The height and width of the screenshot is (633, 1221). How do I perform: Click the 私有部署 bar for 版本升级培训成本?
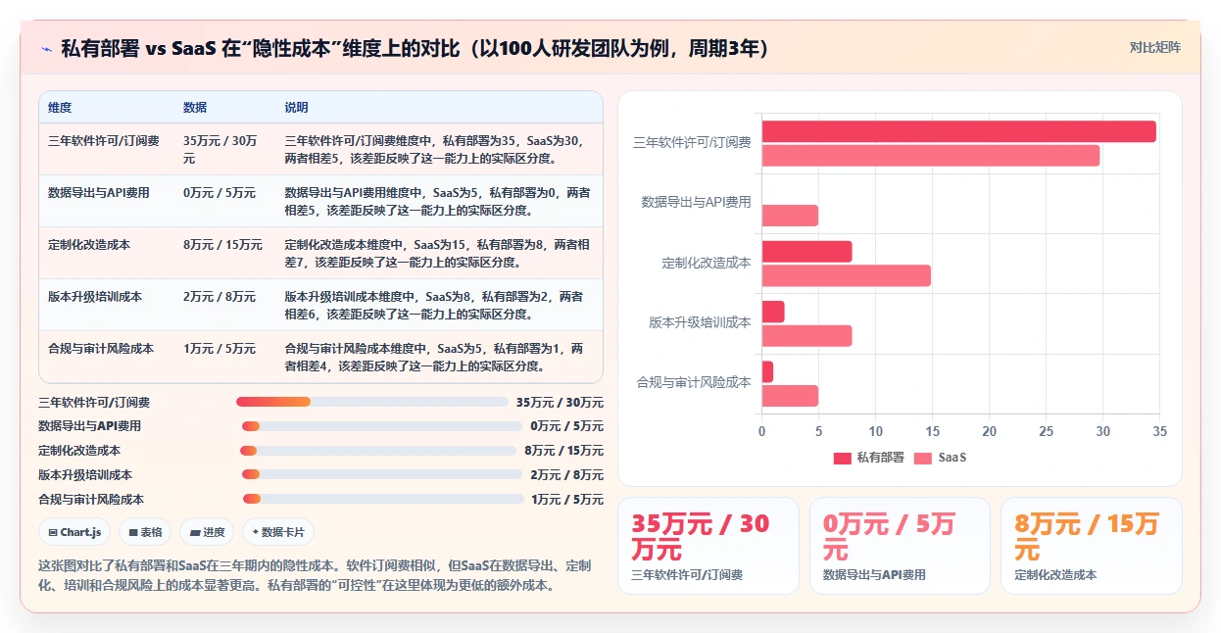773,312
